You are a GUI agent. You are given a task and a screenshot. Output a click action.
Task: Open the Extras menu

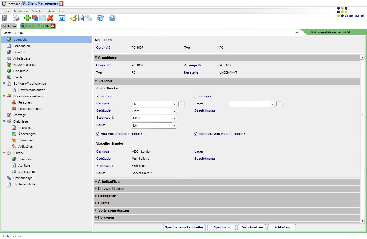(x=49, y=11)
